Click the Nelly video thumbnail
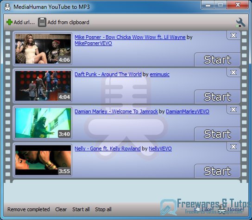 click(x=43, y=160)
